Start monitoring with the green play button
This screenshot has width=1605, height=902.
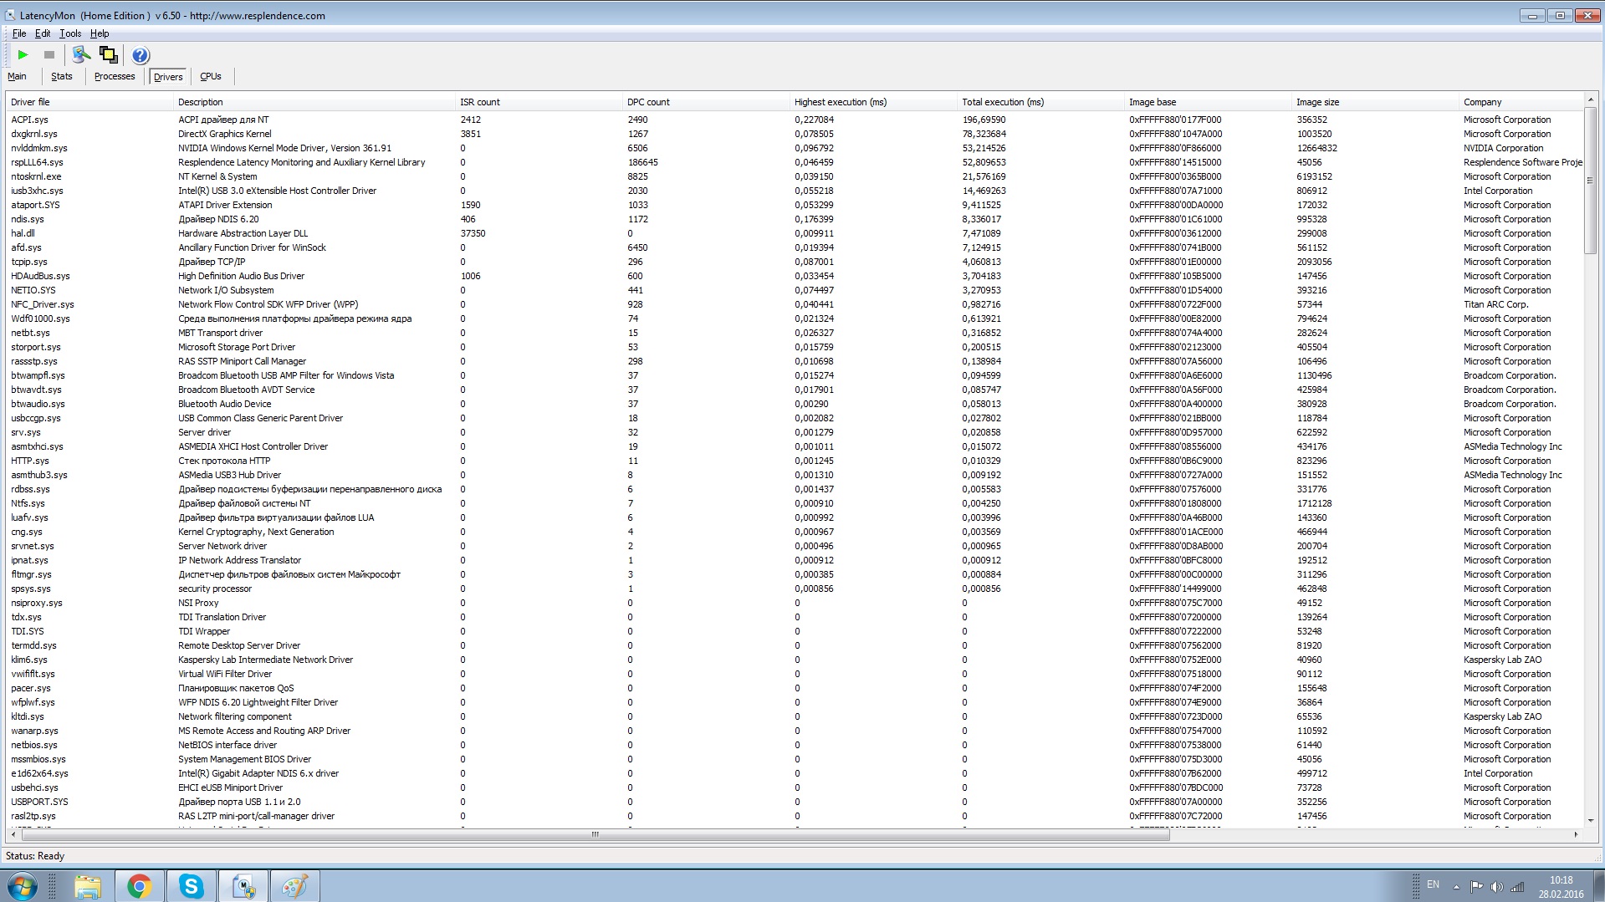pyautogui.click(x=23, y=55)
